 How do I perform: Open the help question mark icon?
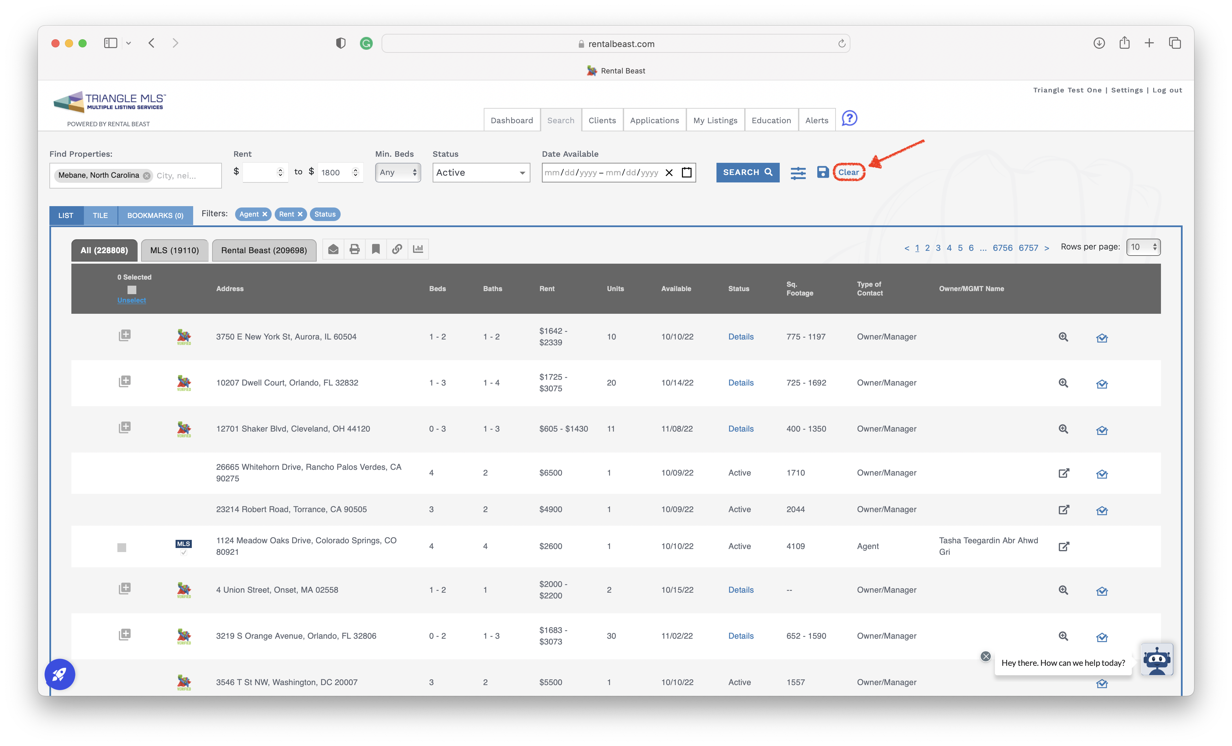point(849,118)
